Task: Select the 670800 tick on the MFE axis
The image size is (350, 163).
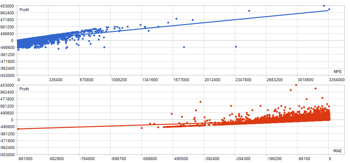Action: tap(86, 80)
